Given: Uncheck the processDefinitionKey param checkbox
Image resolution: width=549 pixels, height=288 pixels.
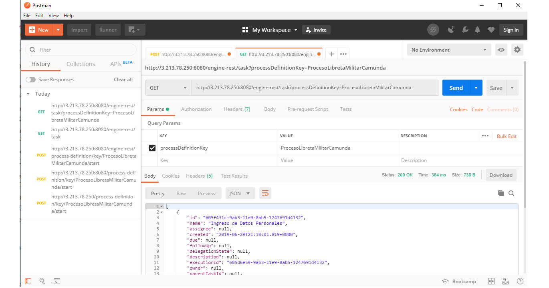Looking at the screenshot, I should tap(152, 148).
